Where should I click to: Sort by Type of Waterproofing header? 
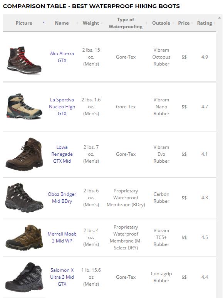[126, 23]
